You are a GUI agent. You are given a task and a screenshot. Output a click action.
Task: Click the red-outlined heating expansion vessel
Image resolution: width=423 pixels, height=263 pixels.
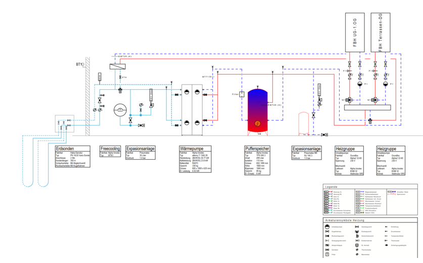[x=304, y=123]
